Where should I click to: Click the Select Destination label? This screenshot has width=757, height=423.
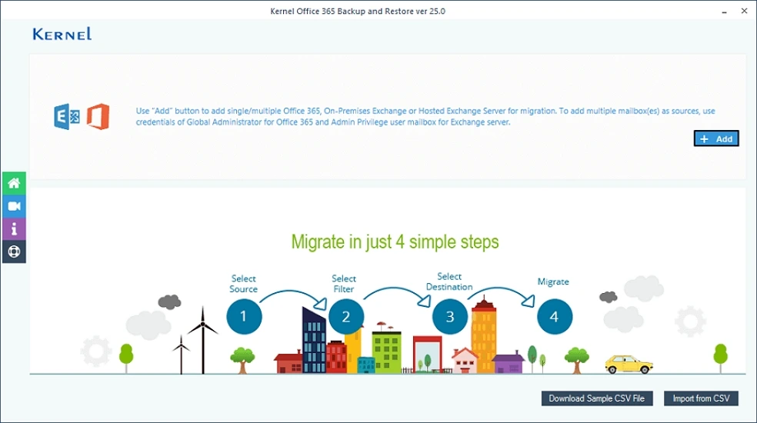click(449, 281)
